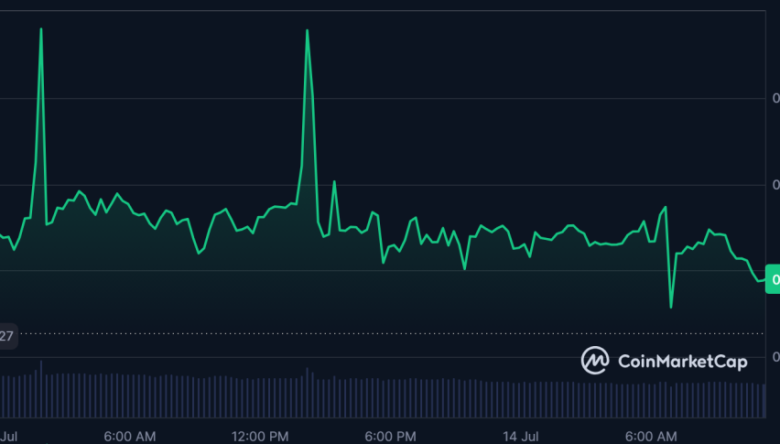Image resolution: width=780 pixels, height=444 pixels.
Task: Click the '6:00 AM' label after Jul
Action: click(130, 437)
